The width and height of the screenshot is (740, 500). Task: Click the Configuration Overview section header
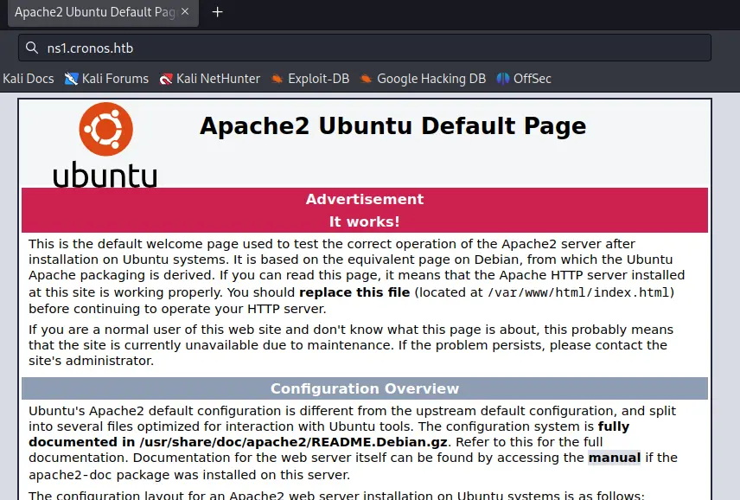pos(364,388)
